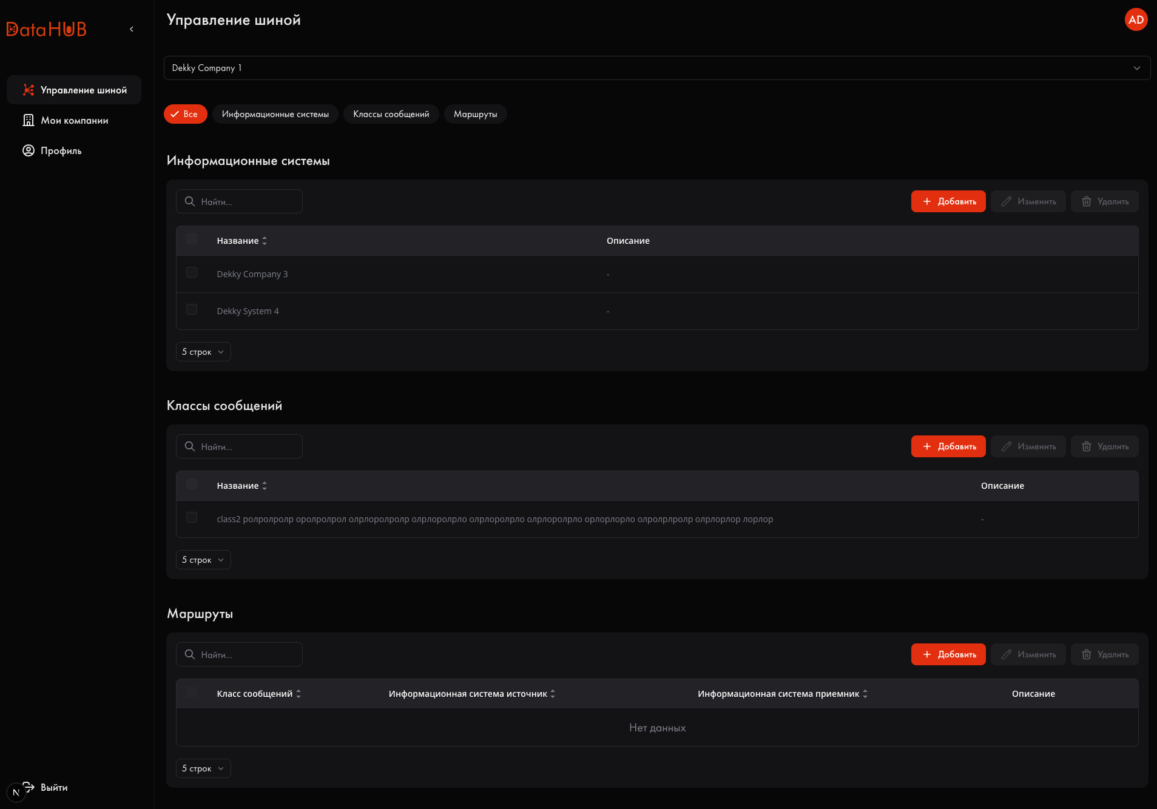Check the select-all box in Routes table
1157x809 pixels.
[x=192, y=692]
